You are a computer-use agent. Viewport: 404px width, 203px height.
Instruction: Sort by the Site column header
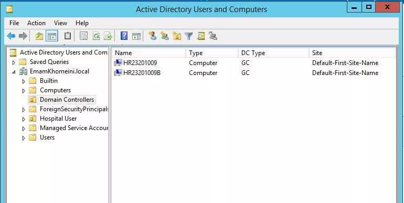(x=352, y=53)
